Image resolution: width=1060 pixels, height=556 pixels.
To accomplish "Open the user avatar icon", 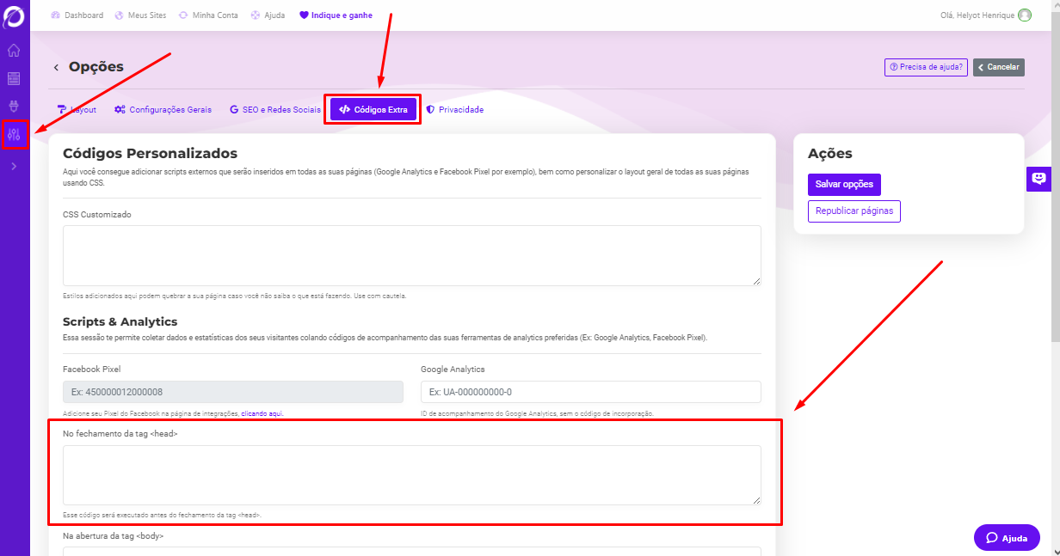I will (x=1024, y=15).
